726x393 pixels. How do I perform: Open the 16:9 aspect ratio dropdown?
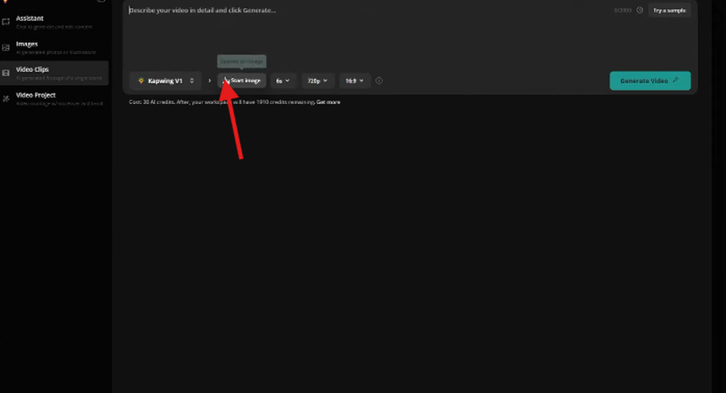(354, 81)
